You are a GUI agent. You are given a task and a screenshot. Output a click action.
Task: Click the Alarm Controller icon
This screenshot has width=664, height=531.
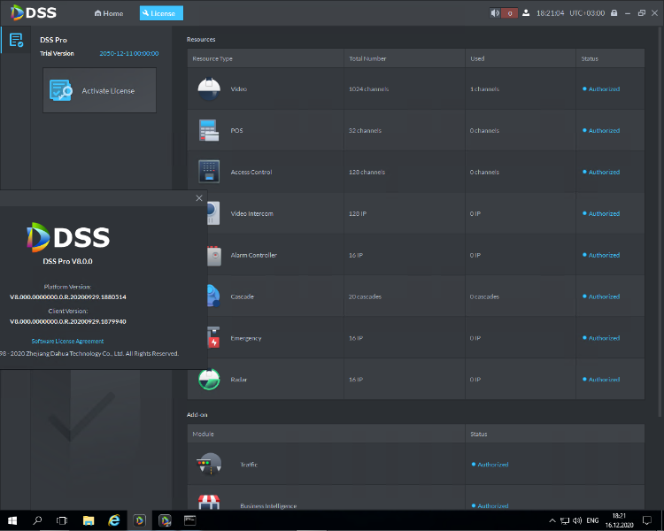(x=214, y=256)
